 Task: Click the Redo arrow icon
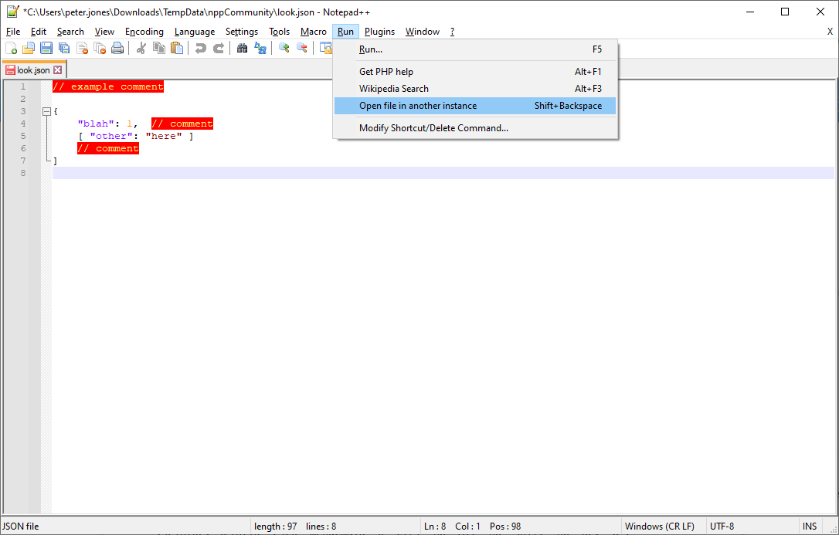tap(219, 49)
